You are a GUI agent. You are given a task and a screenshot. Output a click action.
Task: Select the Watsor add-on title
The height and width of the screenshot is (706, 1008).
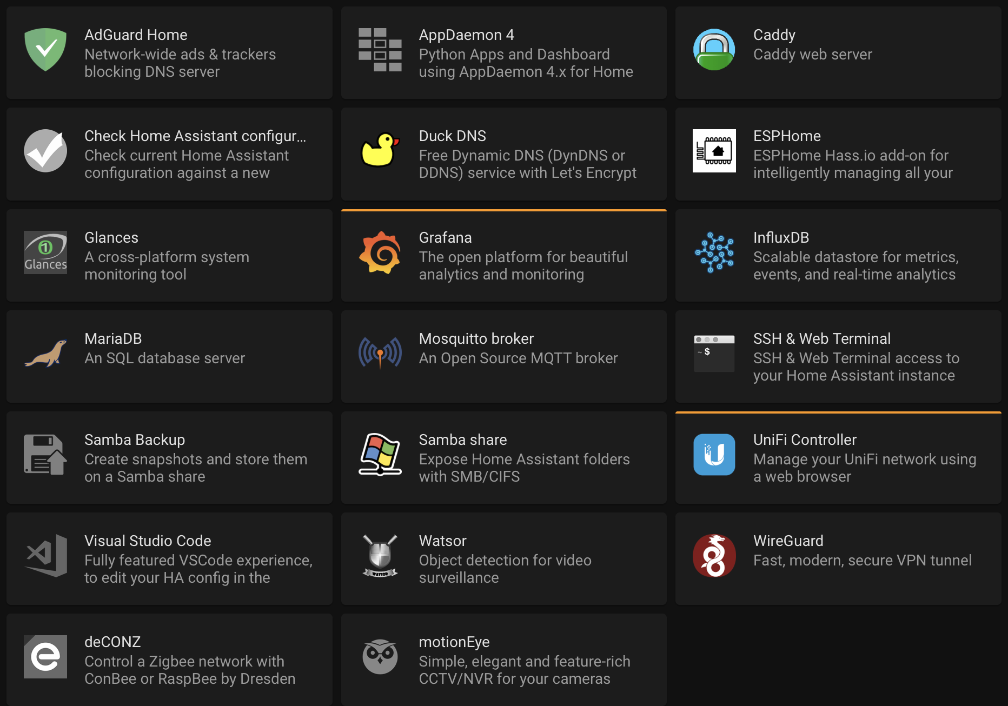pos(442,541)
